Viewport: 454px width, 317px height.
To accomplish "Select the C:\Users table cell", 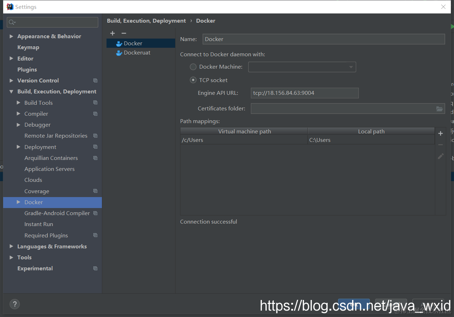I will 371,140.
